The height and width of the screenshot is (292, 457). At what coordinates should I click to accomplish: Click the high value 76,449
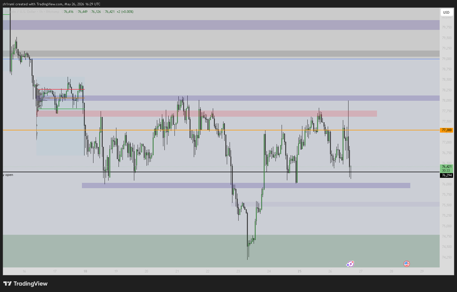click(83, 12)
